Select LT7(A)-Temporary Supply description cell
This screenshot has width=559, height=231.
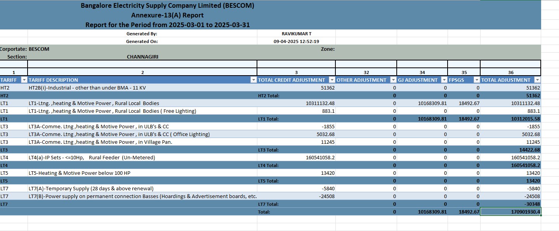(142, 188)
